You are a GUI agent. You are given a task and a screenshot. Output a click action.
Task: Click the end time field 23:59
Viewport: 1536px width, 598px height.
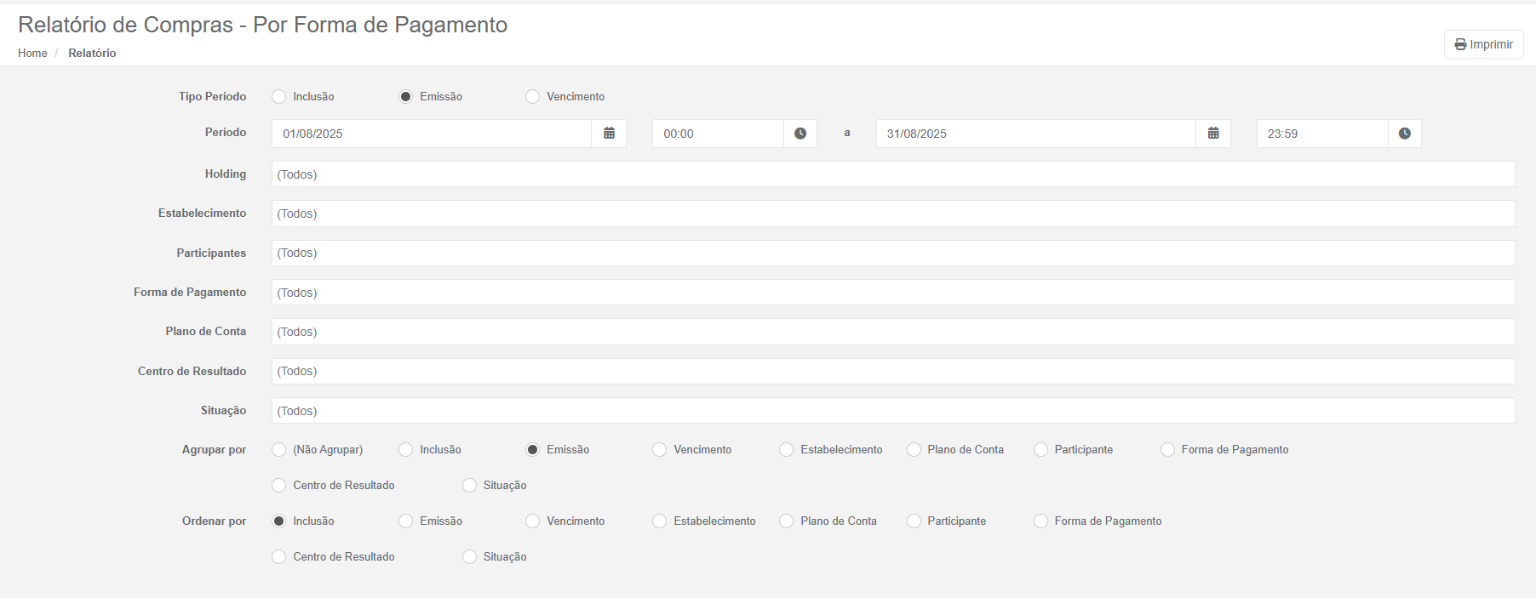point(1321,134)
